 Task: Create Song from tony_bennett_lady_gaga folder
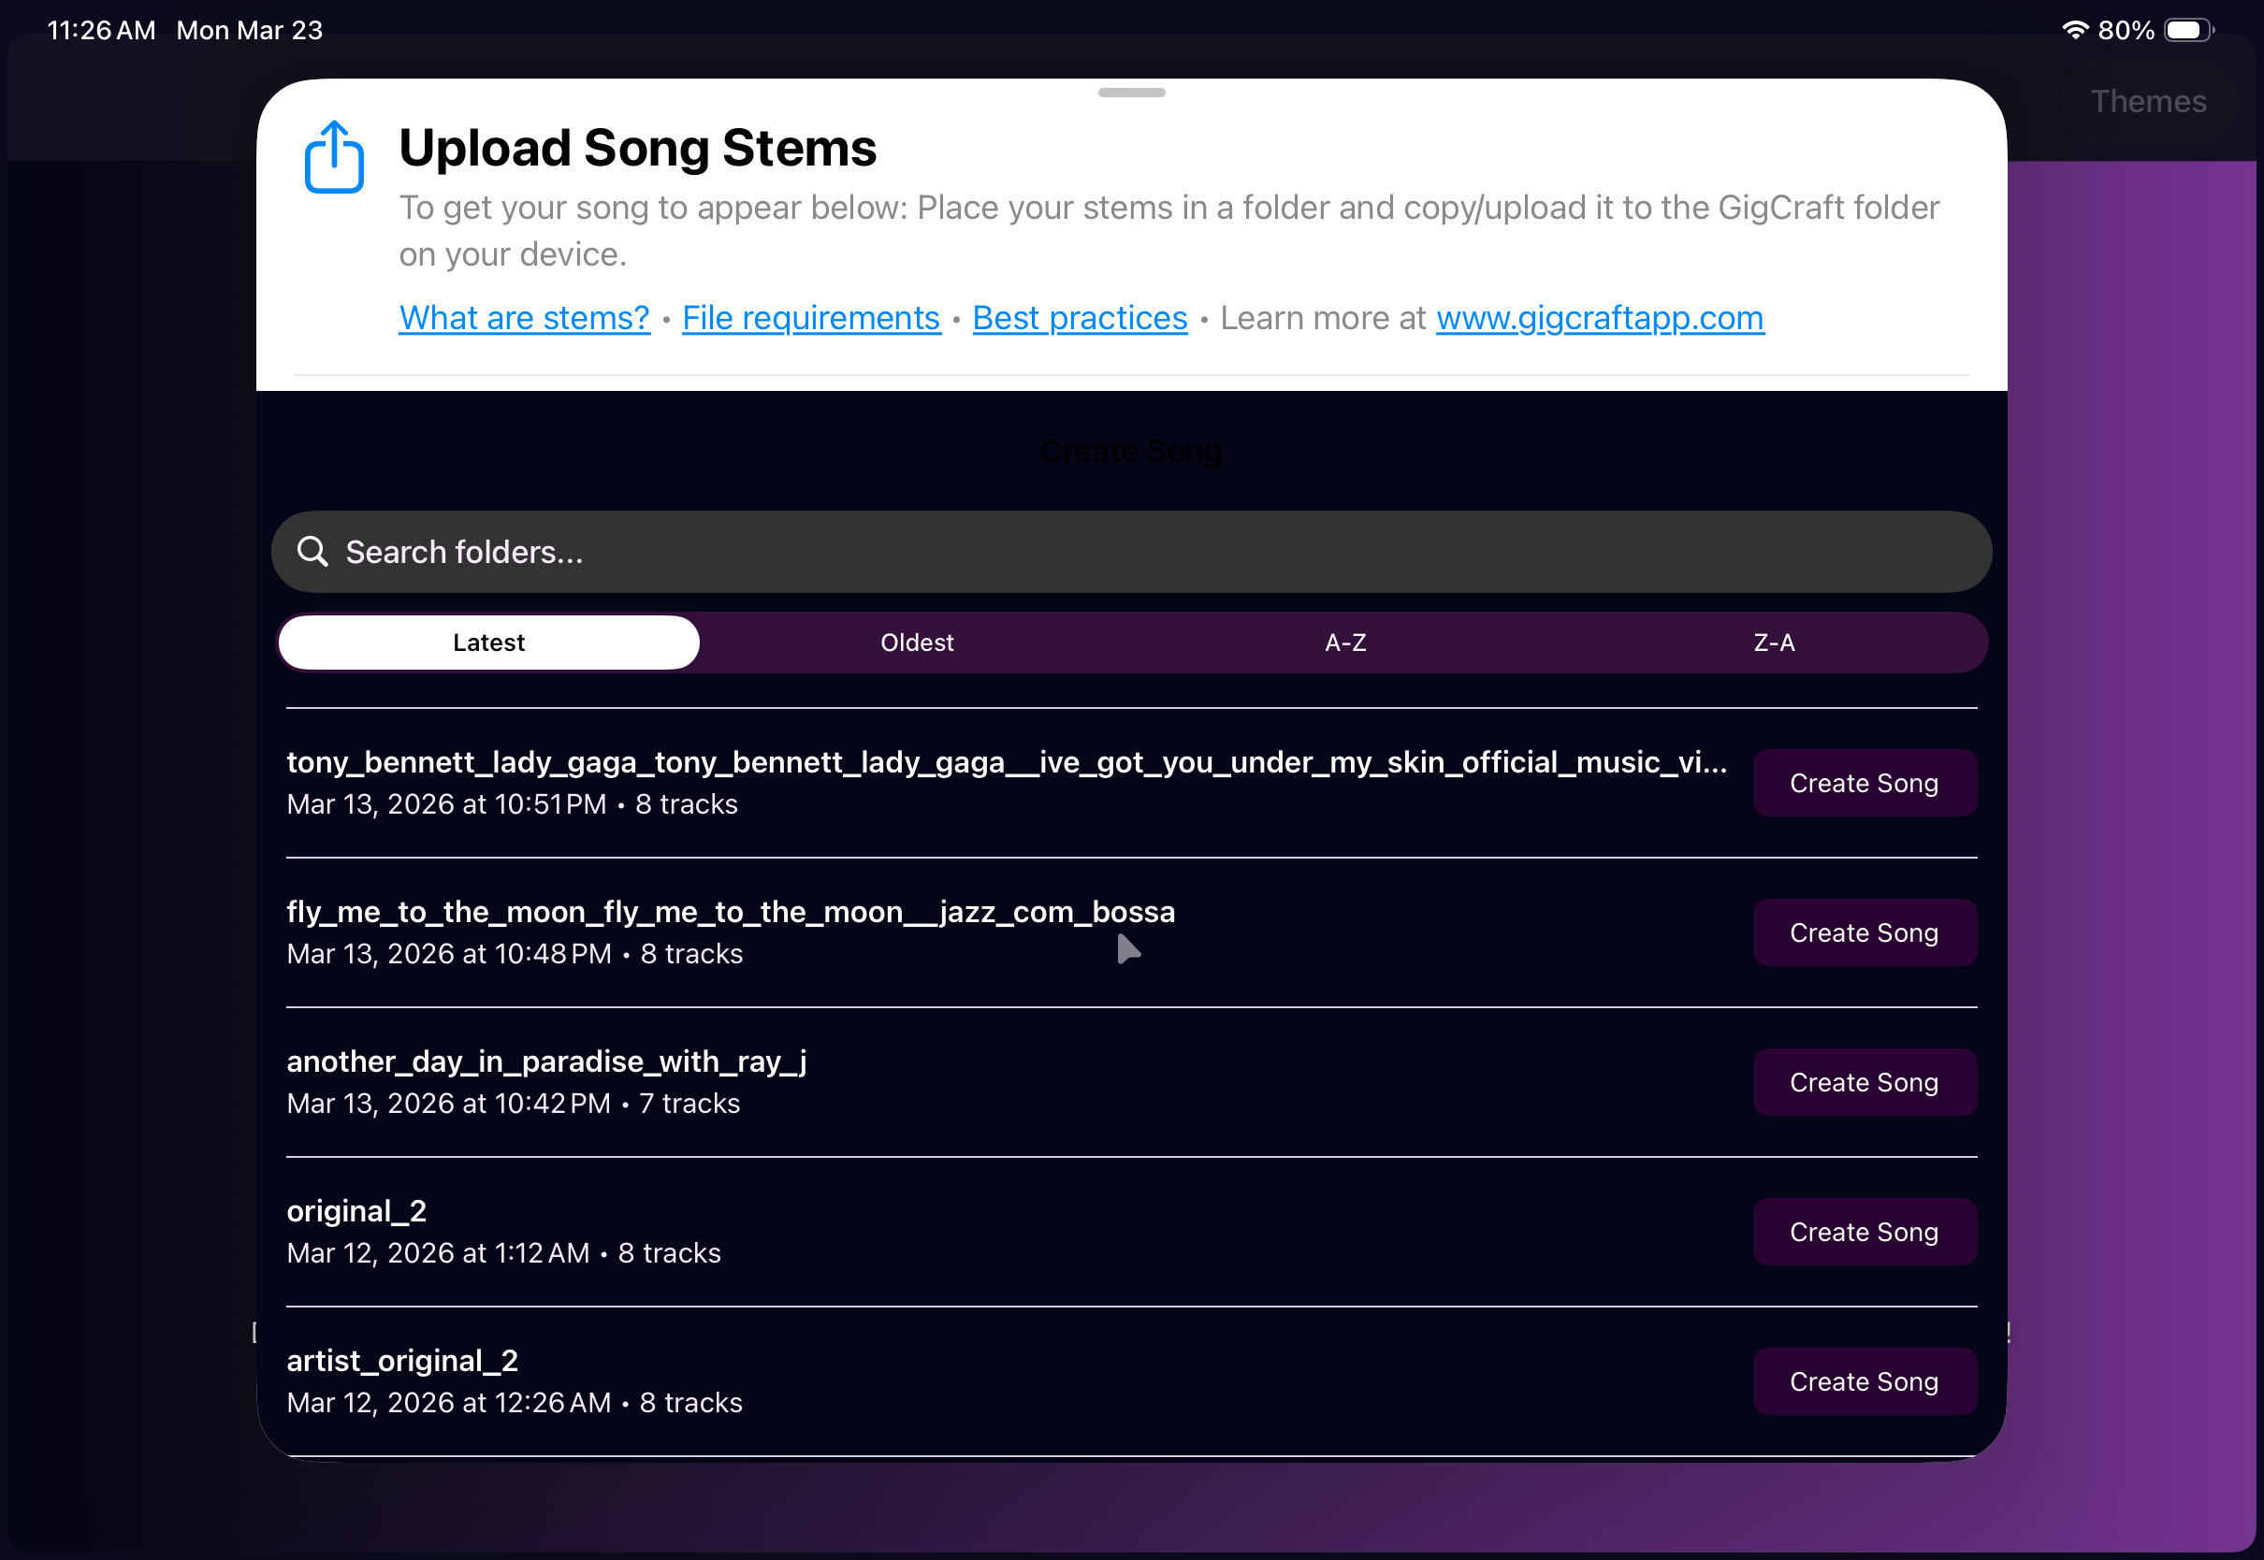coord(1864,783)
